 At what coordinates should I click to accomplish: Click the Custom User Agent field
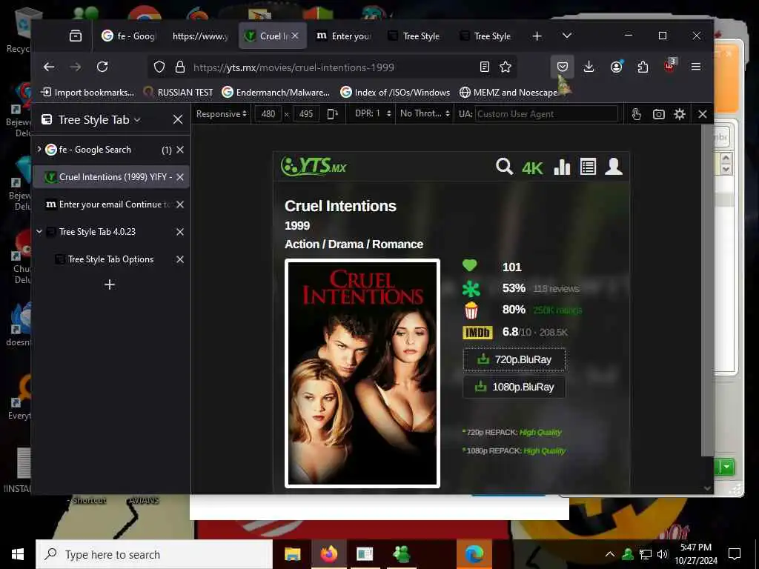pyautogui.click(x=546, y=114)
